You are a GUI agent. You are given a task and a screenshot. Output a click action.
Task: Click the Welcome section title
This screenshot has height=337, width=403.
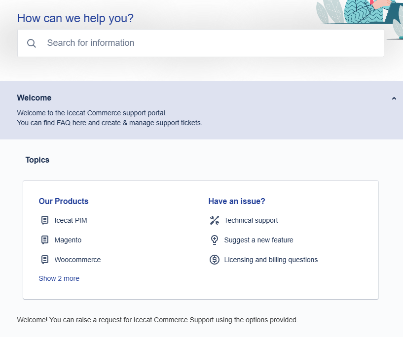click(x=34, y=98)
